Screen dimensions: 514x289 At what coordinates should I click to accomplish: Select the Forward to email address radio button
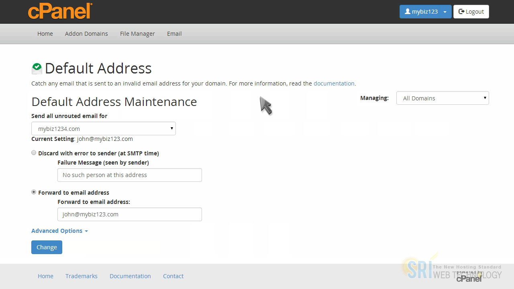click(x=34, y=192)
